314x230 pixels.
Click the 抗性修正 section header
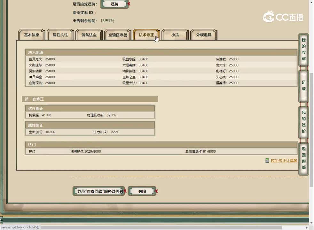(90, 109)
